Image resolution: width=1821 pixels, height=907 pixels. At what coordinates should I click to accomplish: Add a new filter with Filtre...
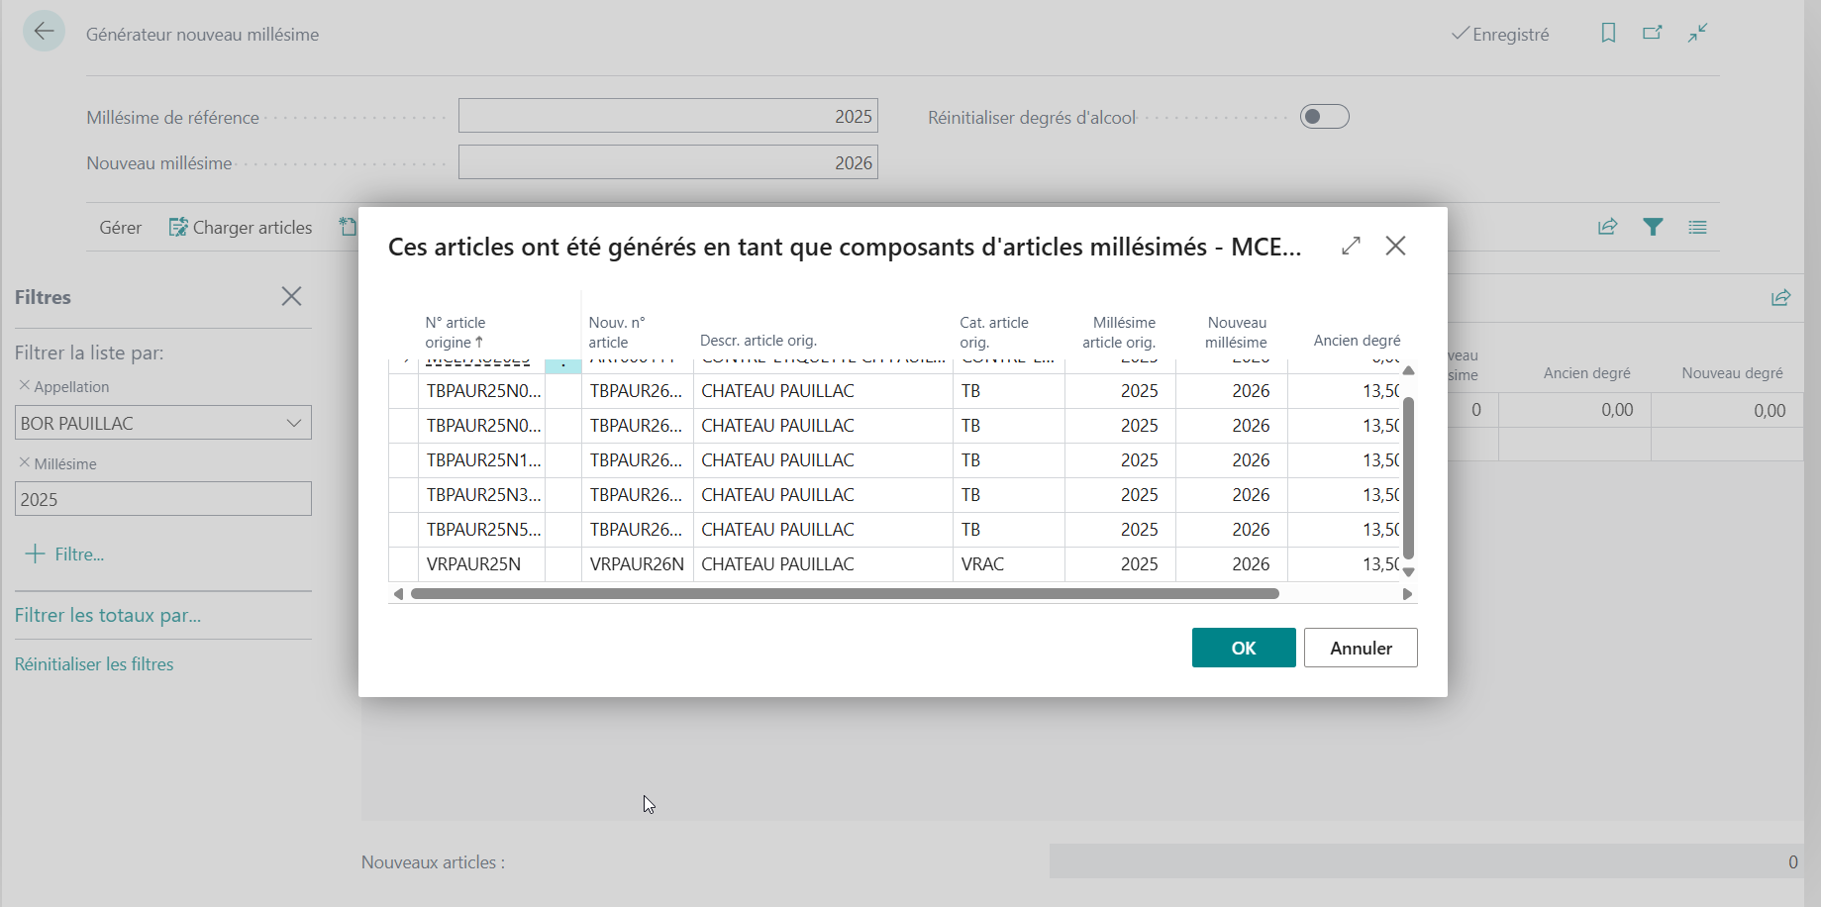point(65,554)
